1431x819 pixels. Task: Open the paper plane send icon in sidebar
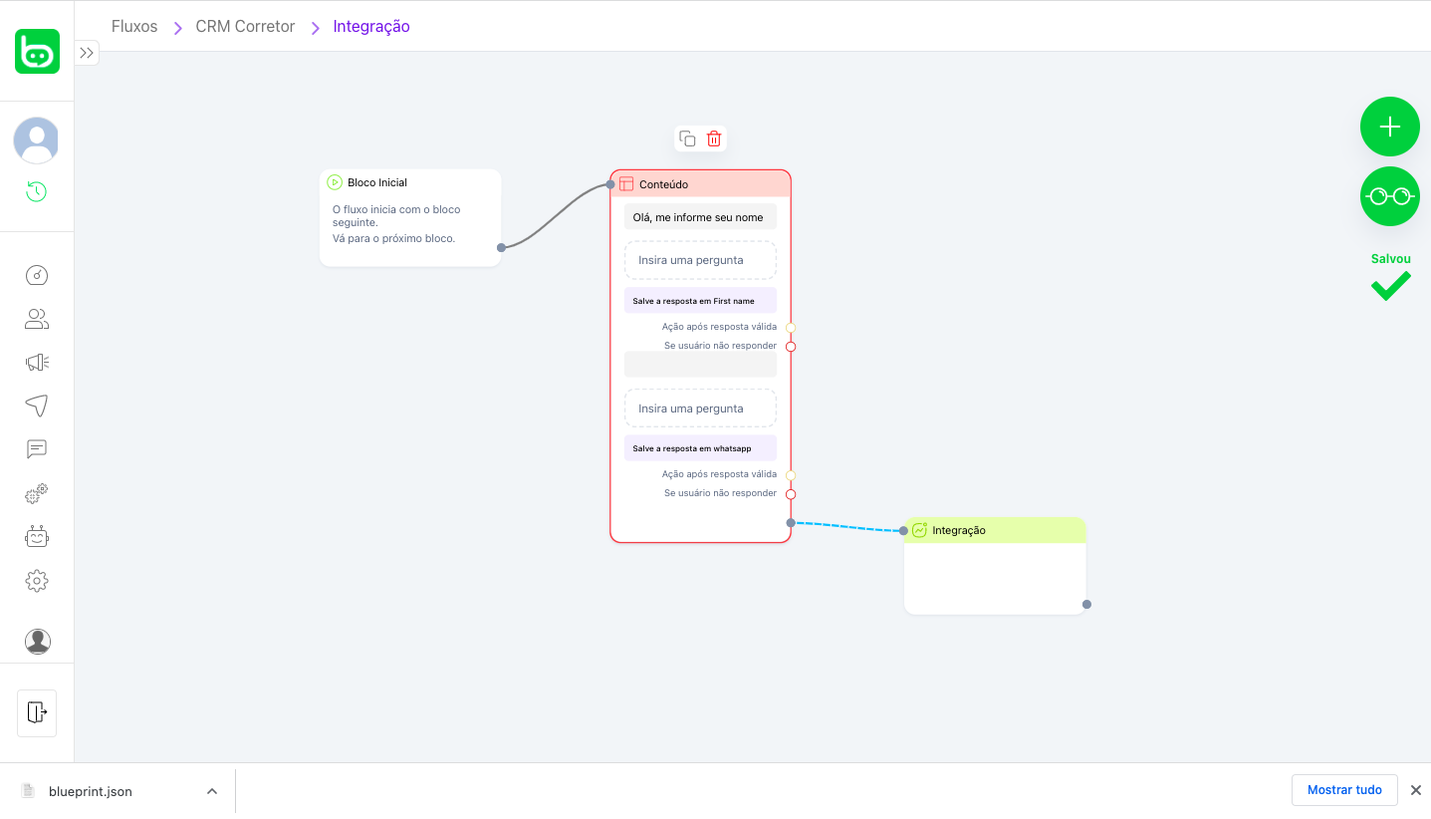[x=37, y=406]
